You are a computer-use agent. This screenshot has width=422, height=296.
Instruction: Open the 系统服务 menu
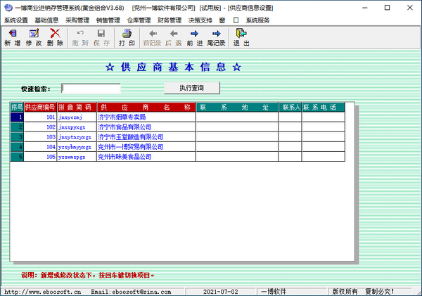tap(257, 20)
